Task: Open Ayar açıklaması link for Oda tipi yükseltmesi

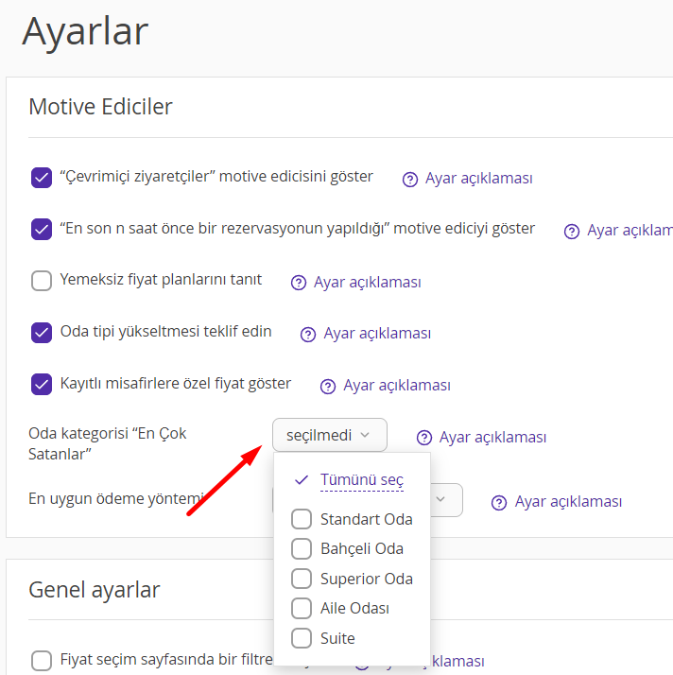Action: pos(377,333)
